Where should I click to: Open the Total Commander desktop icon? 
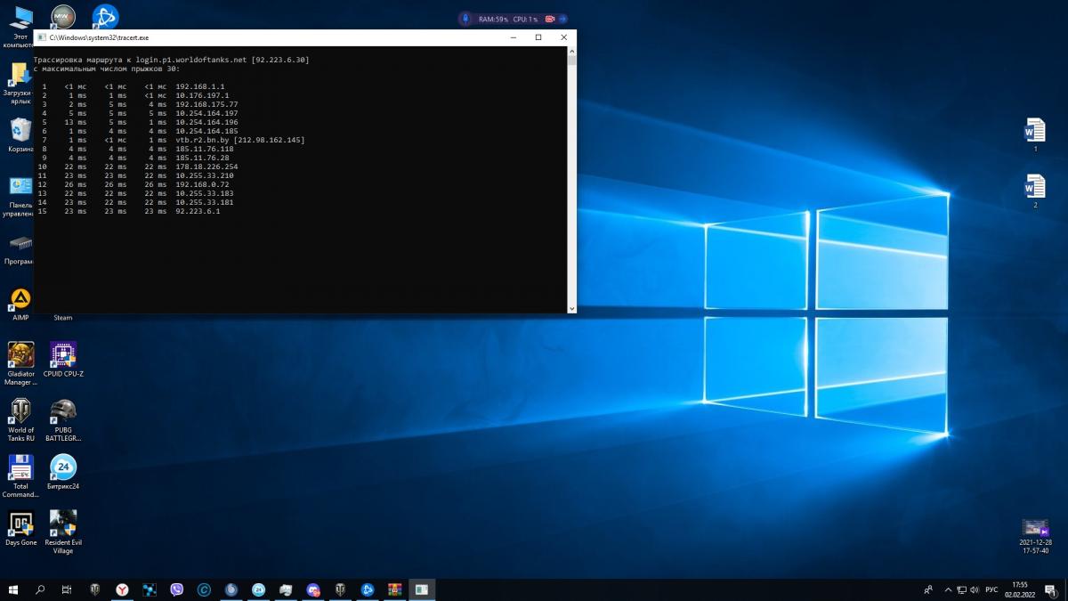pyautogui.click(x=20, y=468)
